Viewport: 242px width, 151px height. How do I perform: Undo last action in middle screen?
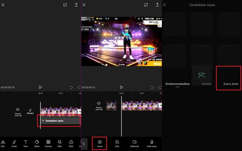[x=152, y=87]
